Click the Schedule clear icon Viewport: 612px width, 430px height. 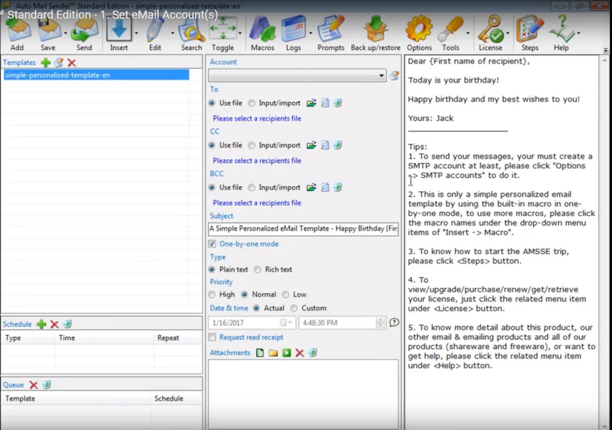coord(67,324)
